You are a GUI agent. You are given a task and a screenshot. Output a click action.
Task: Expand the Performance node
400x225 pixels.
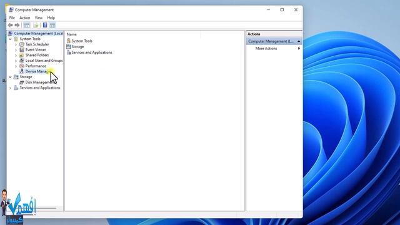pyautogui.click(x=16, y=66)
